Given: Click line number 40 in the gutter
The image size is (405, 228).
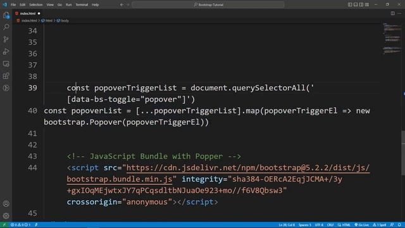Looking at the screenshot, I should click(x=32, y=111).
